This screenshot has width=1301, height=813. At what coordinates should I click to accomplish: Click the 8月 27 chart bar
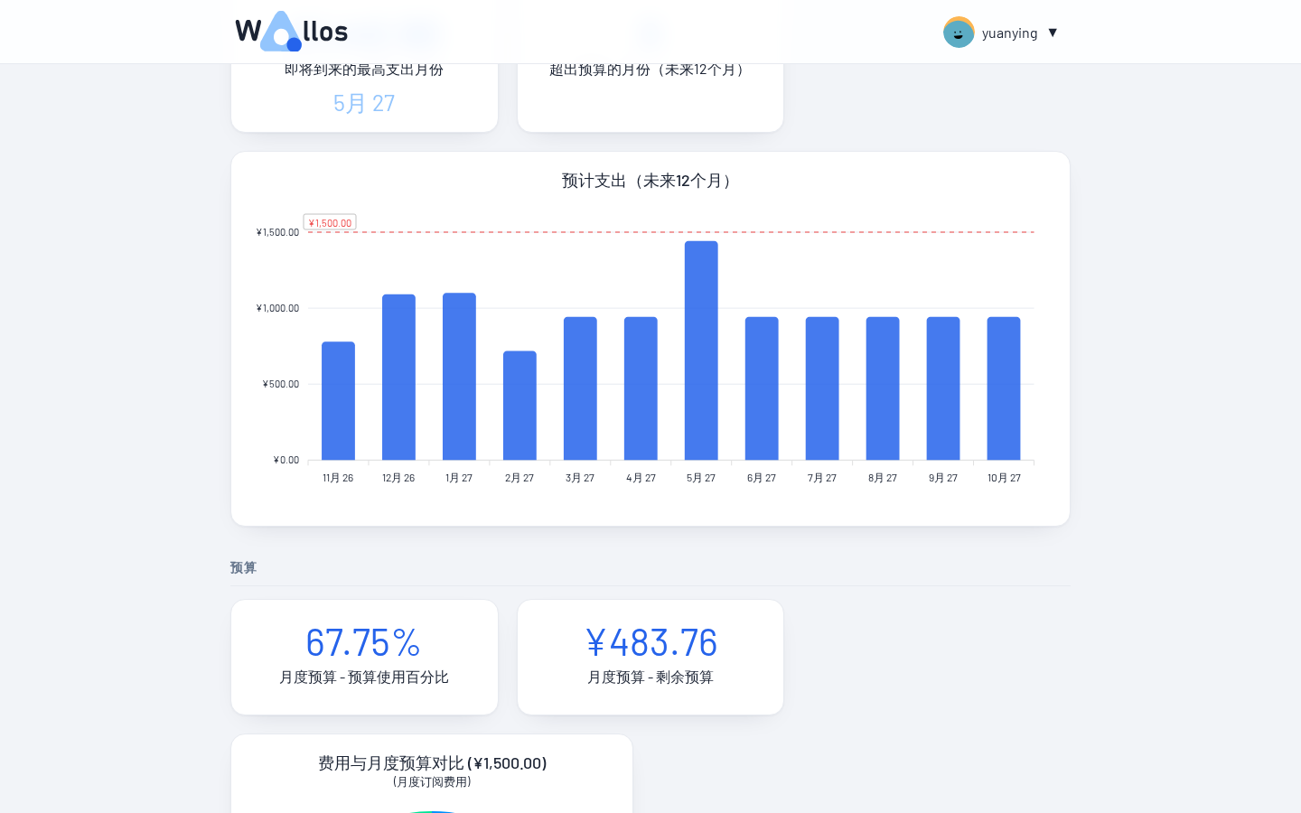coord(883,388)
